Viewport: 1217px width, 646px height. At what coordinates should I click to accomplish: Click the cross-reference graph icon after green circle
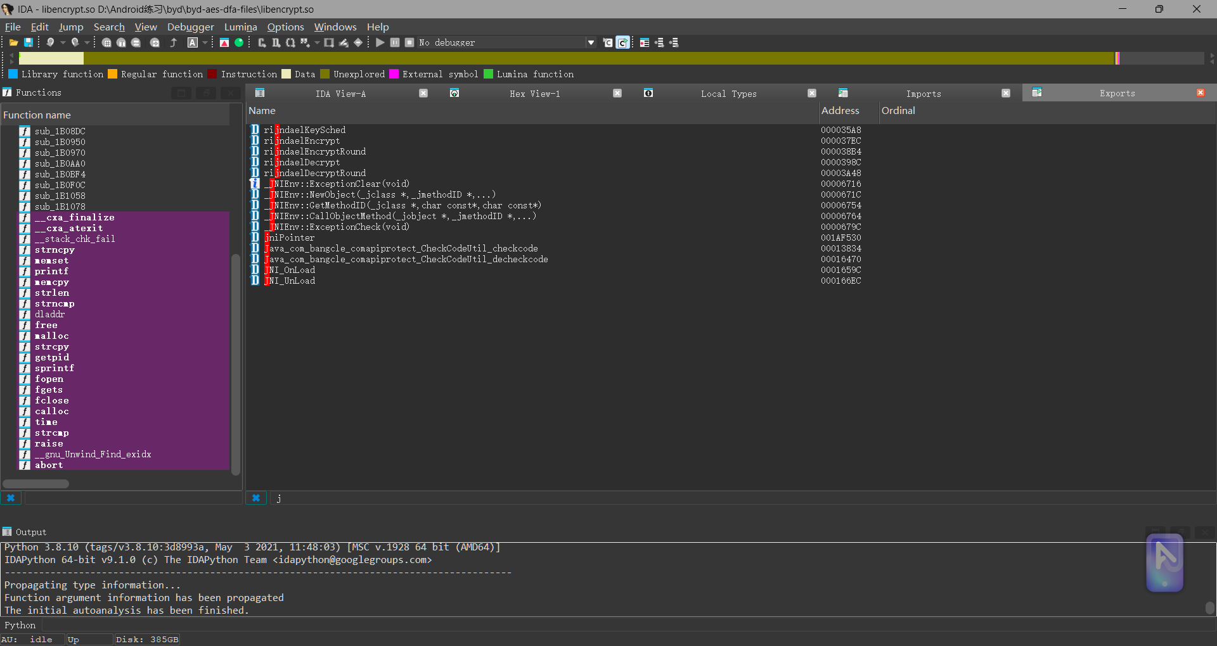(x=262, y=42)
